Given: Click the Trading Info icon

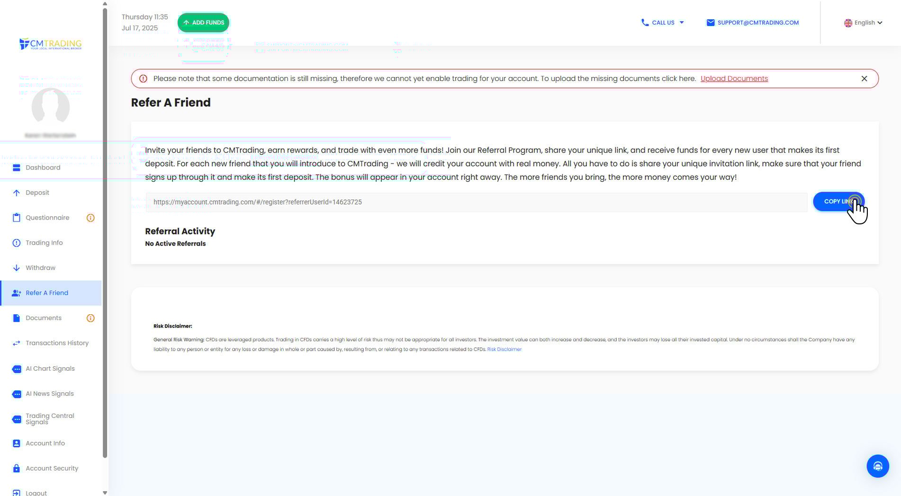Looking at the screenshot, I should (17, 243).
